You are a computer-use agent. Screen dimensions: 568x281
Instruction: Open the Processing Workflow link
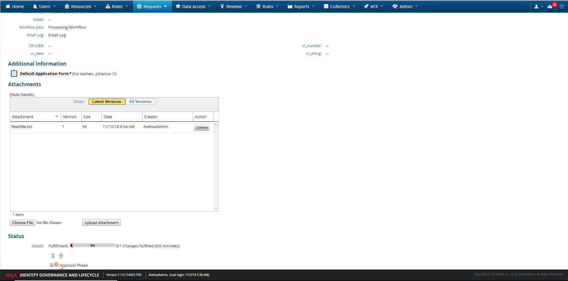67,27
